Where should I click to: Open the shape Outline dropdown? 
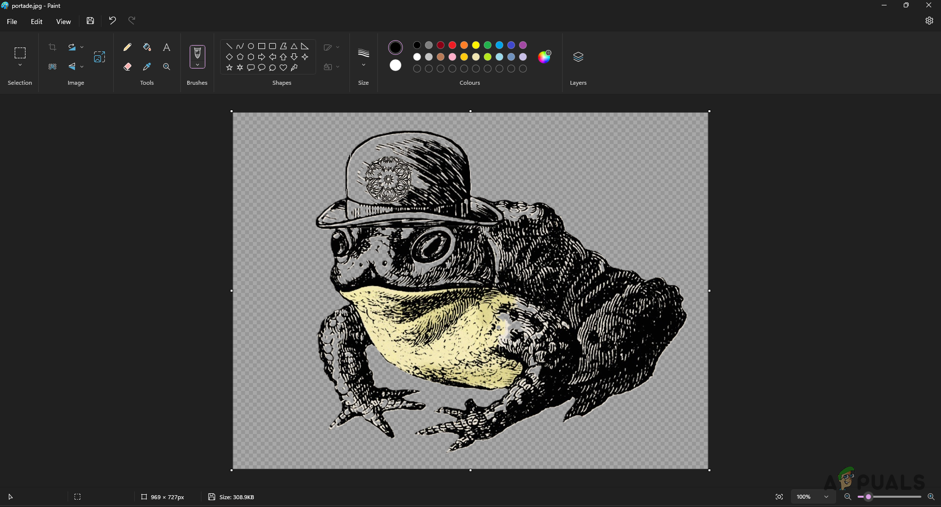point(332,47)
